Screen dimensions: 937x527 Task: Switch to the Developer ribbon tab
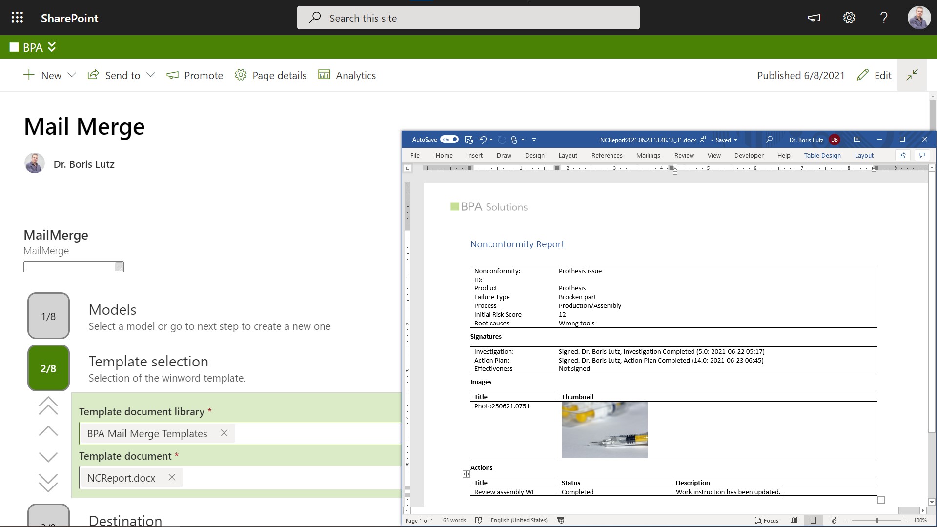(x=749, y=155)
